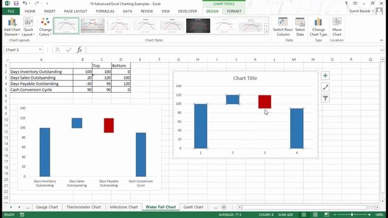Viewport: 388px width, 218px height.
Task: Open the Milestone Chart sheet tab
Action: pos(124,207)
